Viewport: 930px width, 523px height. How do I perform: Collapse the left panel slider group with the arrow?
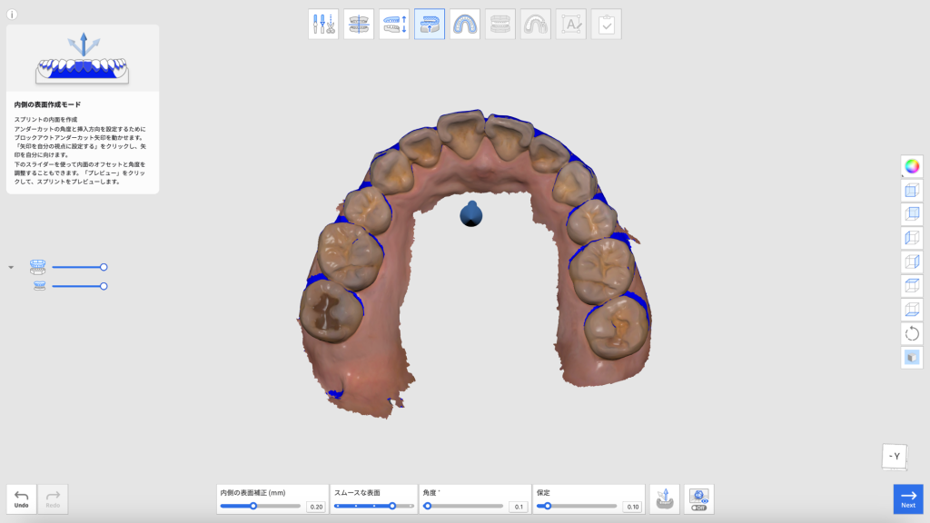pos(11,266)
